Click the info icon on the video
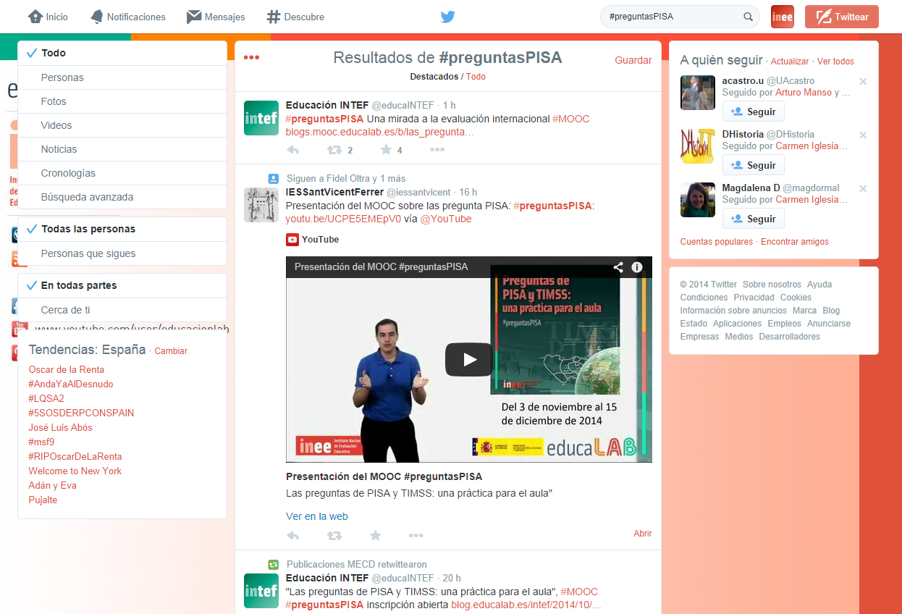902x614 pixels. (637, 266)
